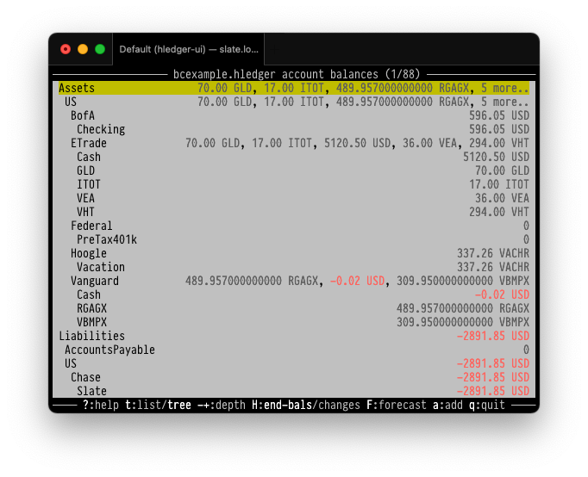Click the Hoogle account row
The image size is (588, 477).
coord(88,253)
